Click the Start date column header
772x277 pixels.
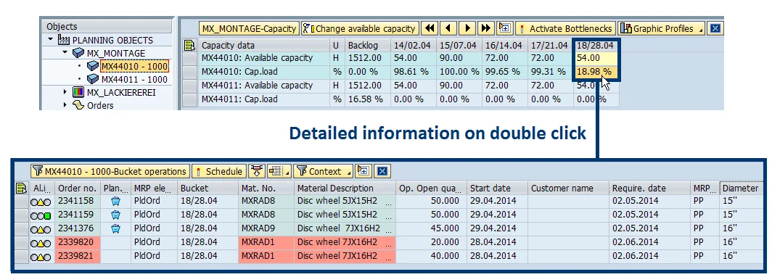click(x=497, y=188)
